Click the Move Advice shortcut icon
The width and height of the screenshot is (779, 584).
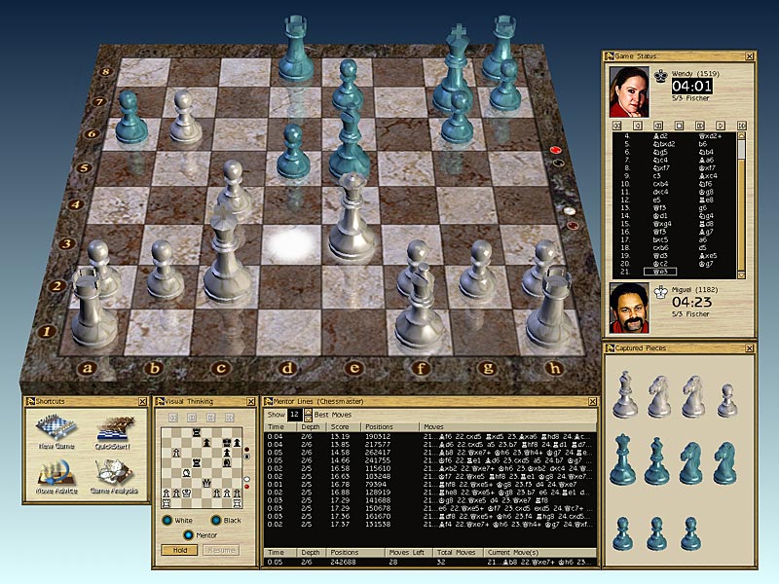[x=55, y=472]
